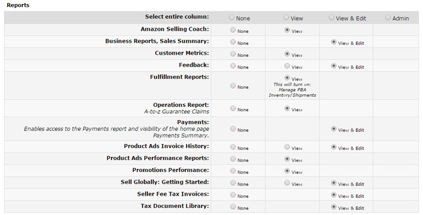Select None for entire column

click(x=232, y=17)
